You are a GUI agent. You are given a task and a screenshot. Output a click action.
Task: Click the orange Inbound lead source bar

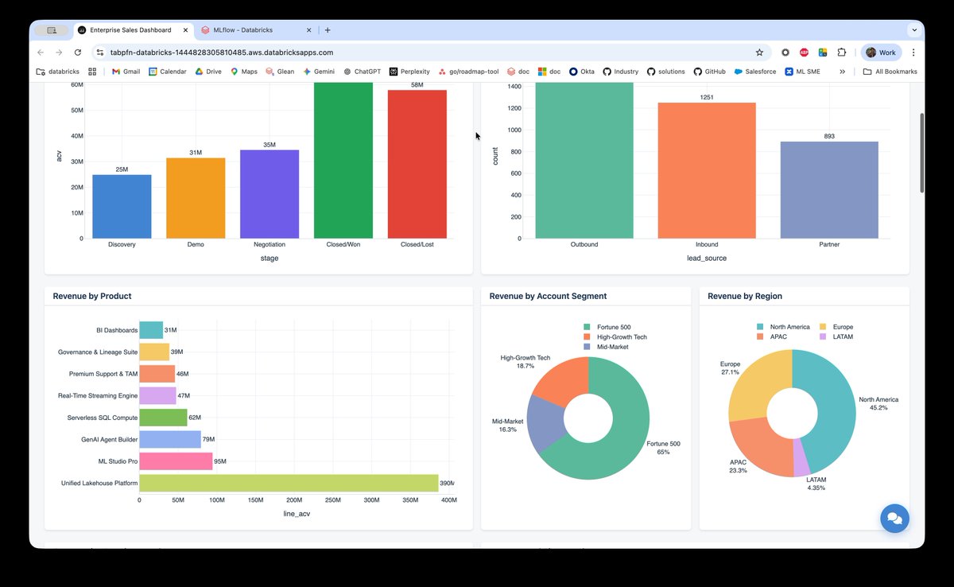707,170
